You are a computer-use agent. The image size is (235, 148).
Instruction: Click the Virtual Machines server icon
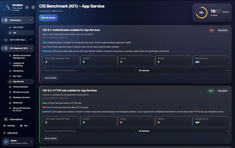coord(10,87)
